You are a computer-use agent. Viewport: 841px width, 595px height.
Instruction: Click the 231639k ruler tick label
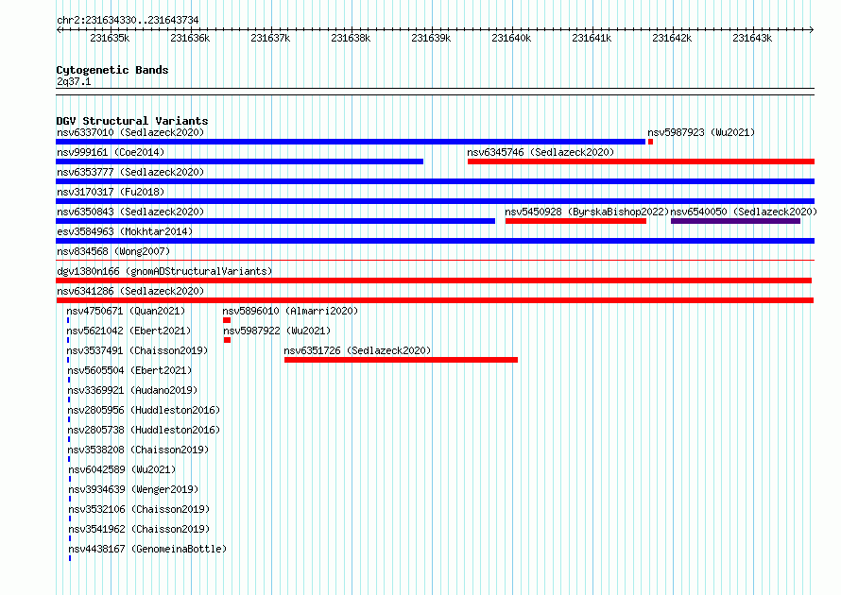pos(431,38)
